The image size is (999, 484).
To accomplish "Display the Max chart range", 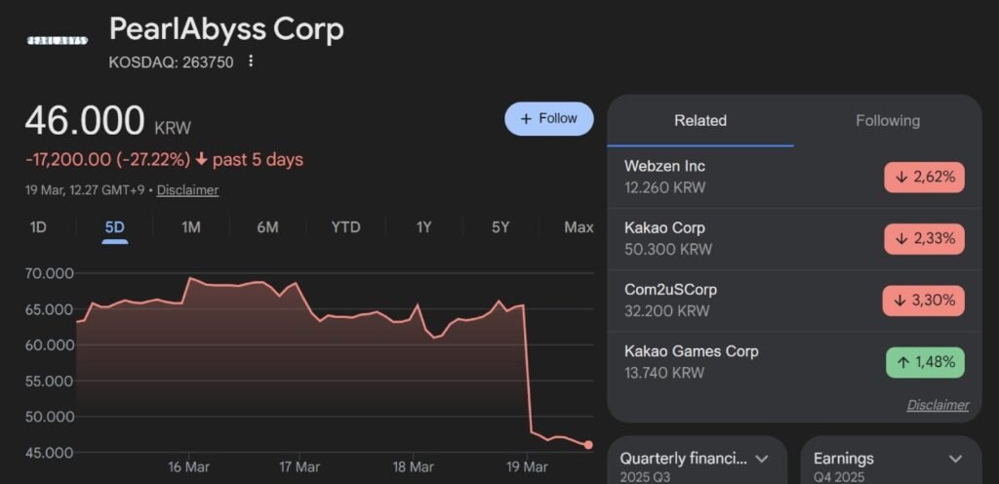I will 579,227.
